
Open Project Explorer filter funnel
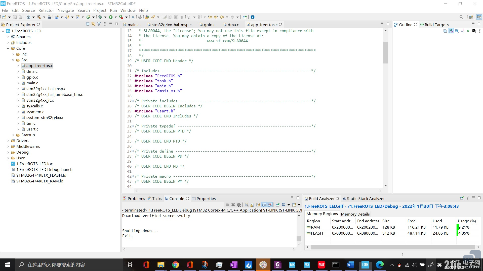(99, 24)
